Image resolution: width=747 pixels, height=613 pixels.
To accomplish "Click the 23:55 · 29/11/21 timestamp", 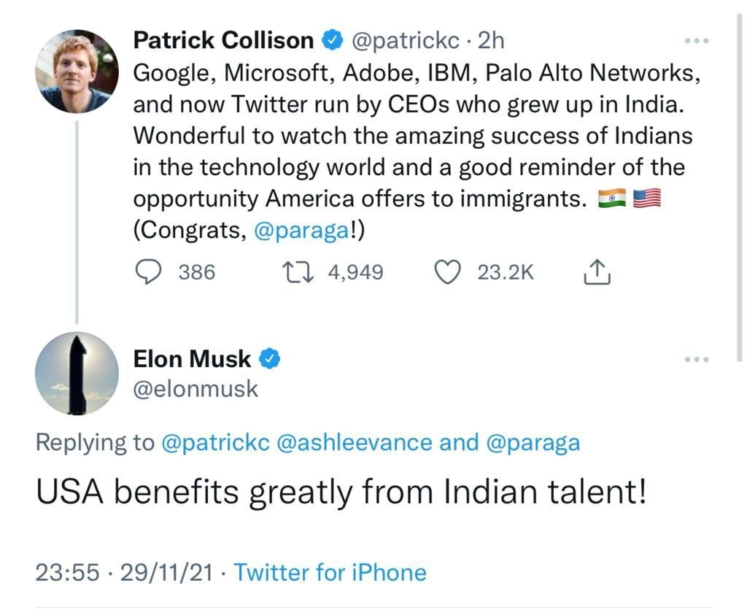I will pyautogui.click(x=124, y=573).
